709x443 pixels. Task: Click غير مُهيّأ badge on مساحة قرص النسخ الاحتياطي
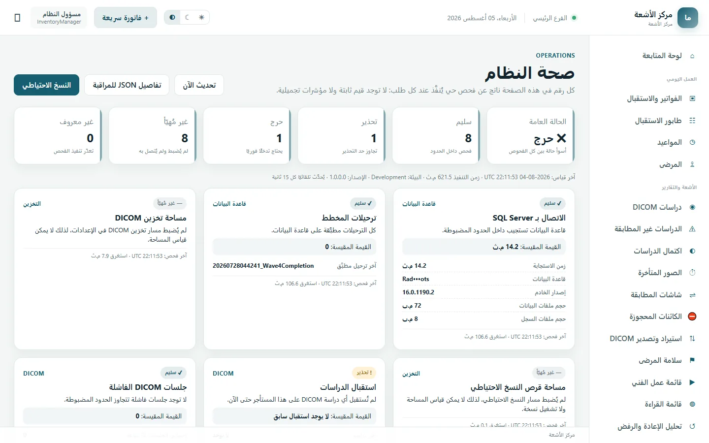point(549,373)
